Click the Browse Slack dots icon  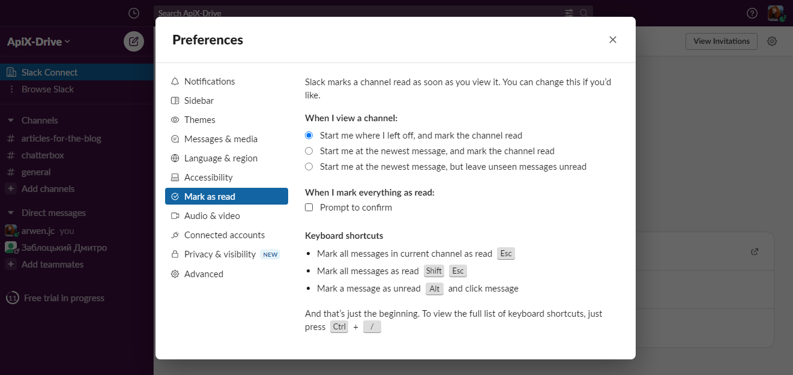[11, 89]
